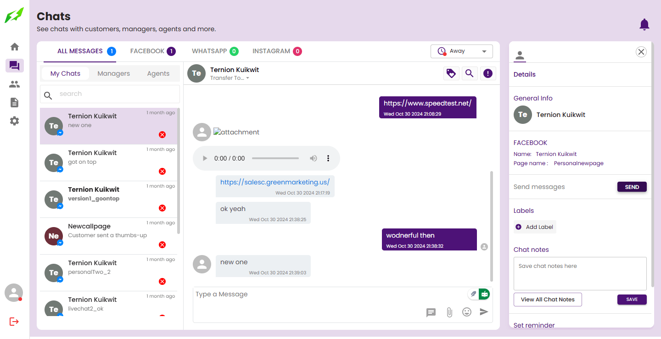Screen dimensions: 661x339
Task: Open the emoji picker
Action: point(467,312)
